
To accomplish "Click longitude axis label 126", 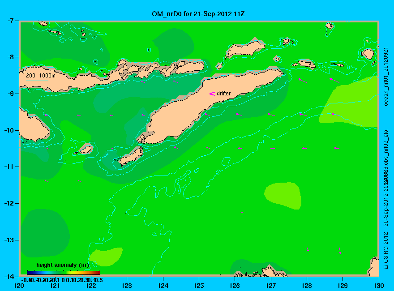I will [235, 286].
